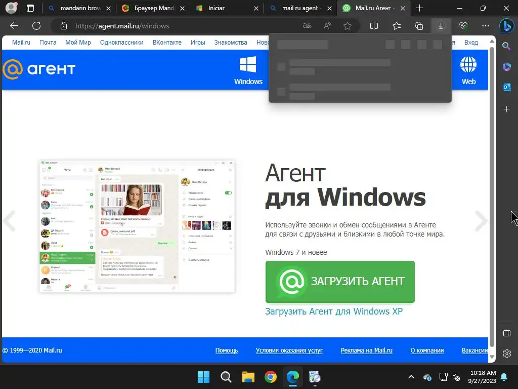The height and width of the screenshot is (389, 518).
Task: Open a new browser tab
Action: click(419, 8)
